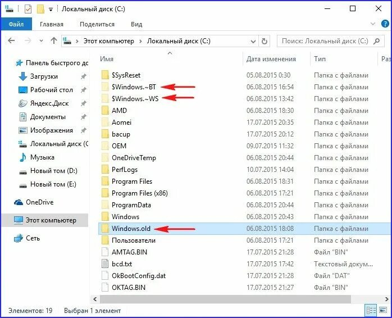Click the New Folder quick access icon
Viewport: 392px width, 318px height.
tap(40, 9)
